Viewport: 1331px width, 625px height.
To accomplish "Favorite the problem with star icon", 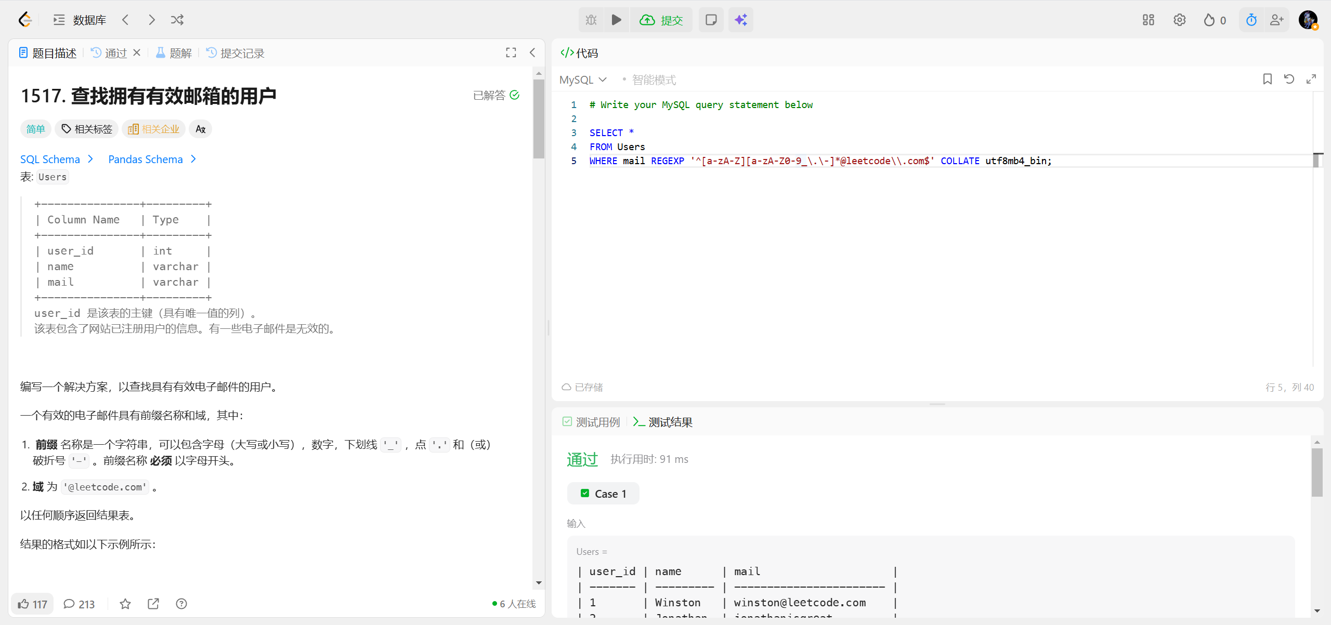I will (125, 604).
